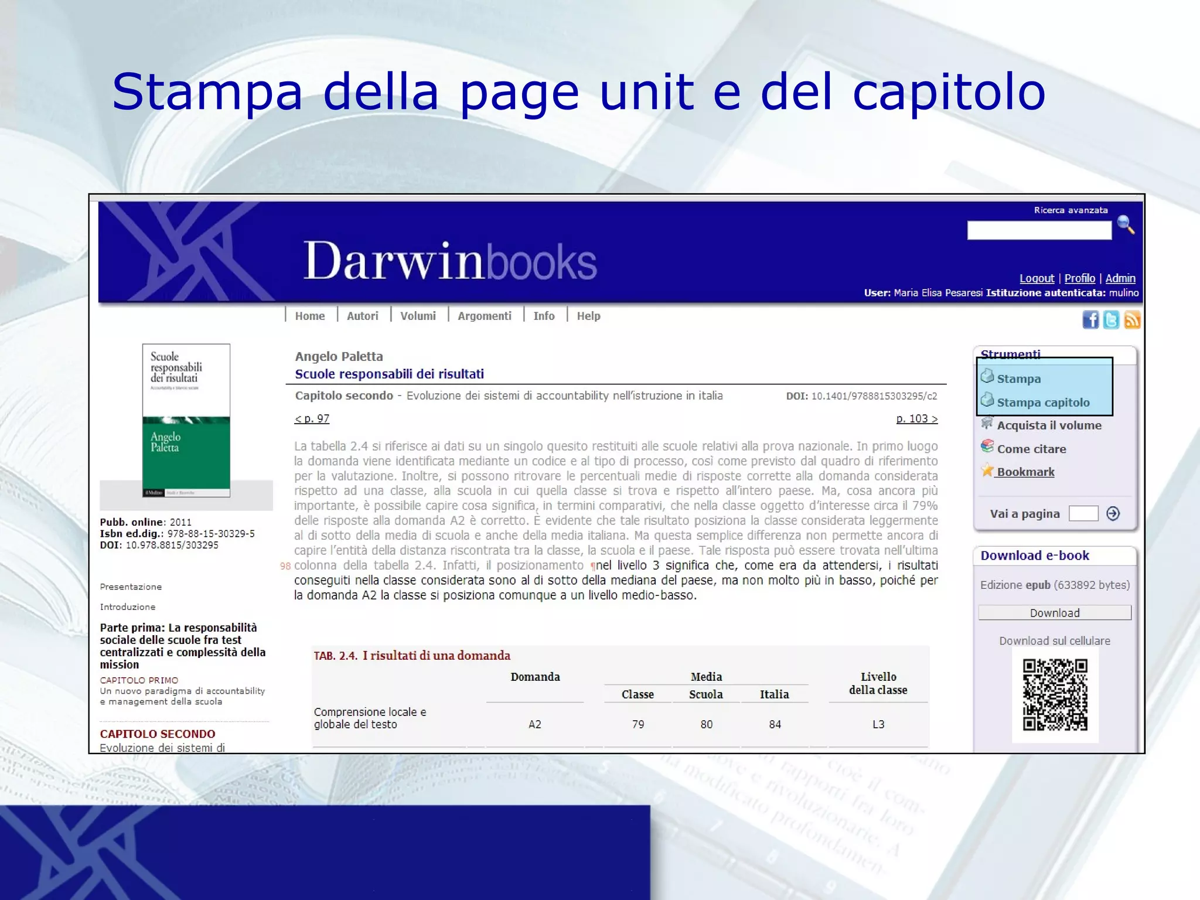The height and width of the screenshot is (900, 1200).
Task: Click the search magnifier icon
Action: (1126, 224)
